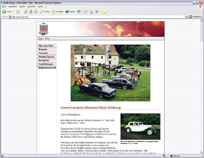Viewport: 204px width, 158px height.
Task: Open the Mitgliederbereich nav item
Action: point(47,68)
